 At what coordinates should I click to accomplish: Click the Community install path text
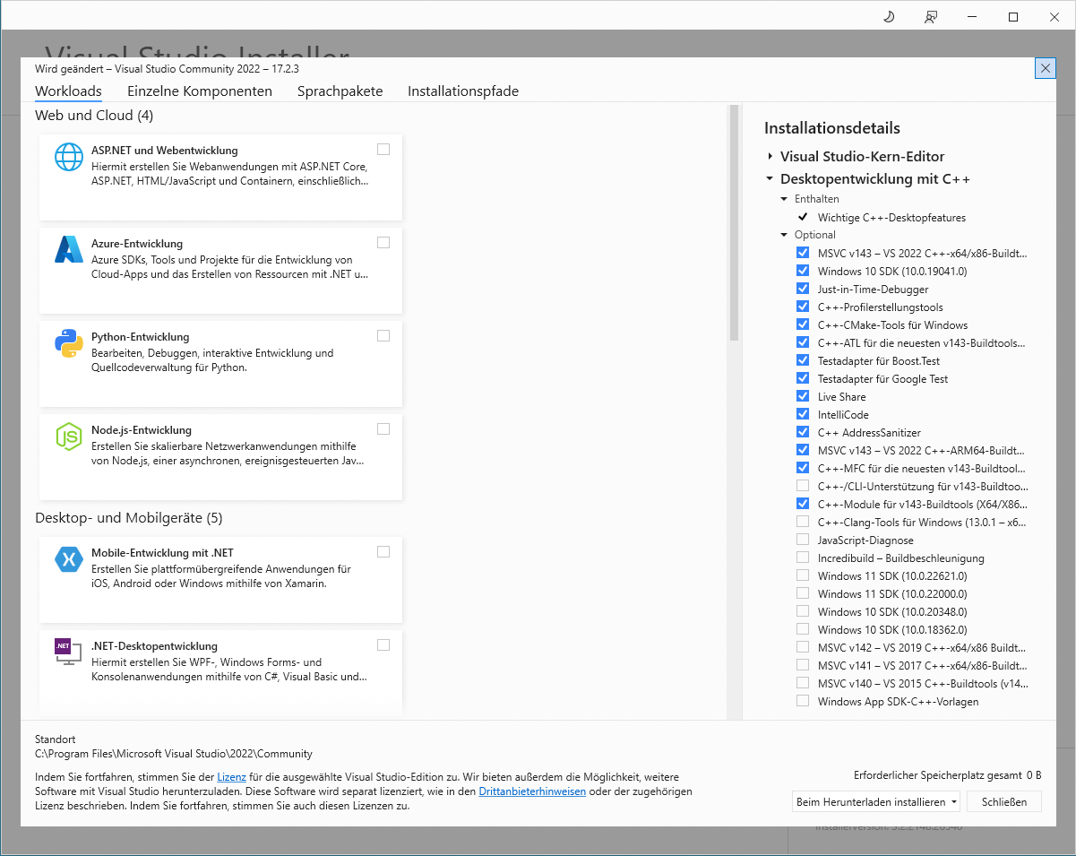[174, 754]
